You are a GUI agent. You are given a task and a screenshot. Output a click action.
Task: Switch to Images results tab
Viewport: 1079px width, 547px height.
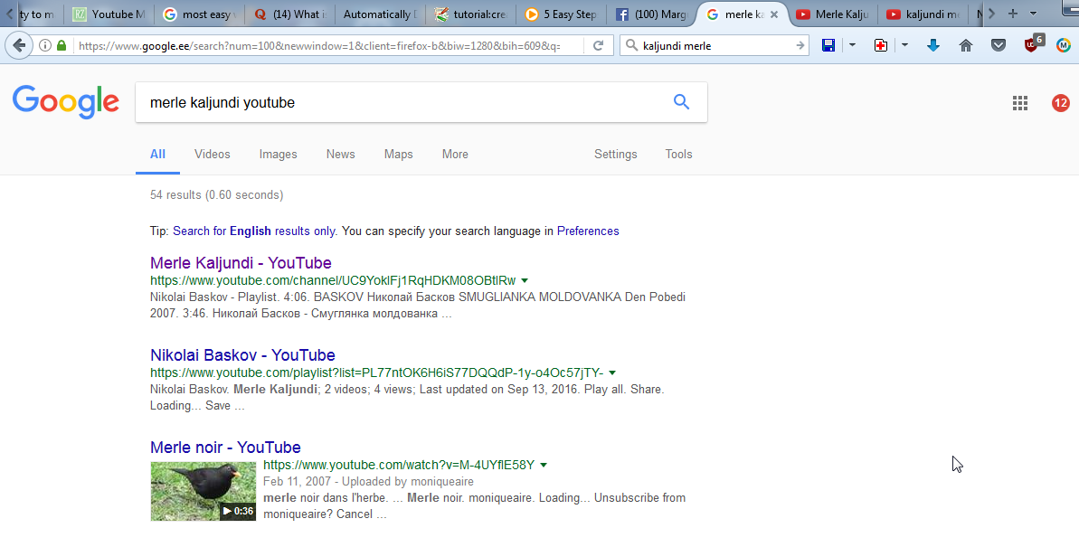pos(278,154)
